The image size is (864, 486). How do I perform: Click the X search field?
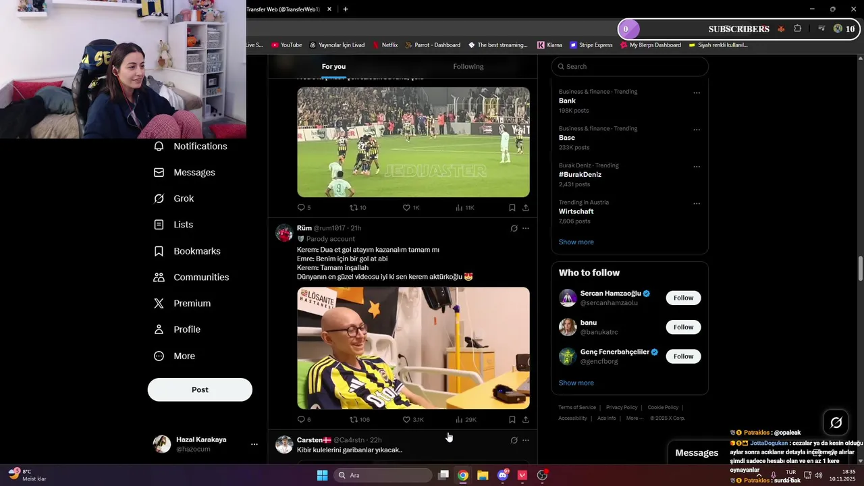(x=630, y=67)
